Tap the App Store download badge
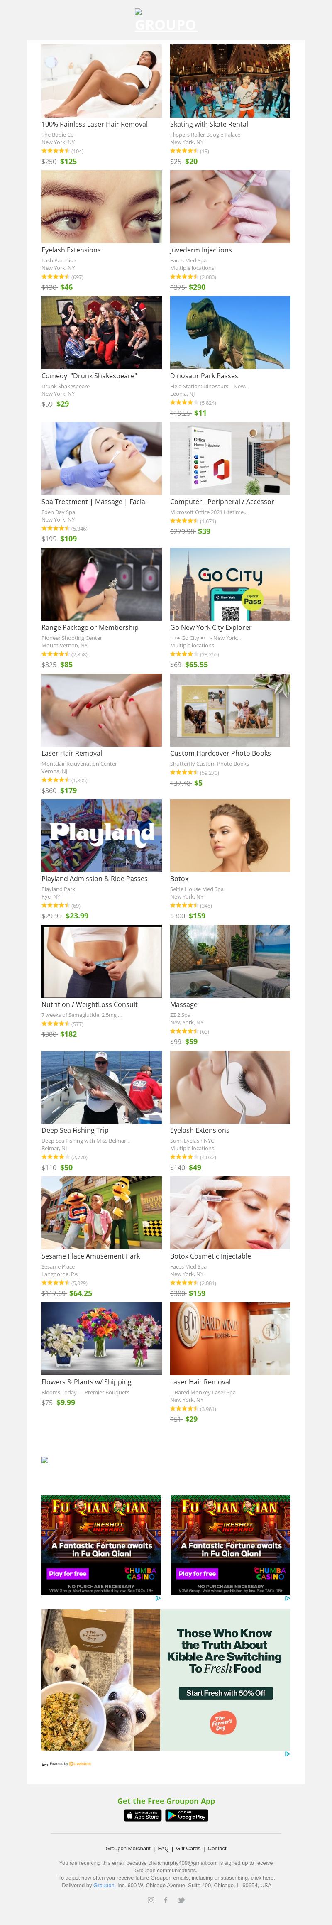Image resolution: width=332 pixels, height=1925 pixels. click(x=142, y=1815)
